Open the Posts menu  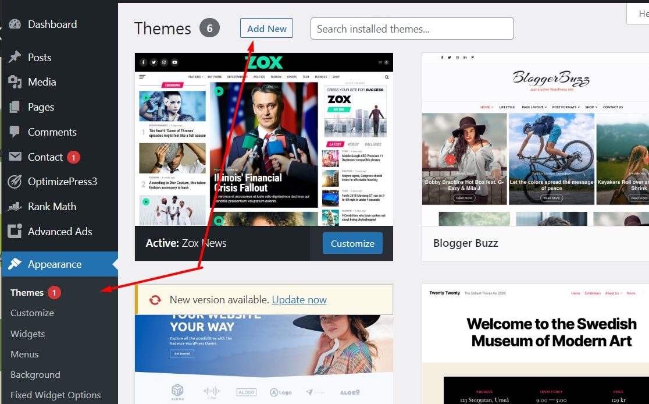(x=40, y=57)
